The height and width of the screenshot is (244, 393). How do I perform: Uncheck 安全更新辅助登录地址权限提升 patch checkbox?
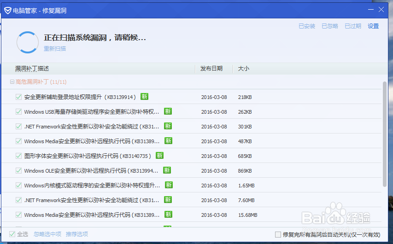(18, 97)
